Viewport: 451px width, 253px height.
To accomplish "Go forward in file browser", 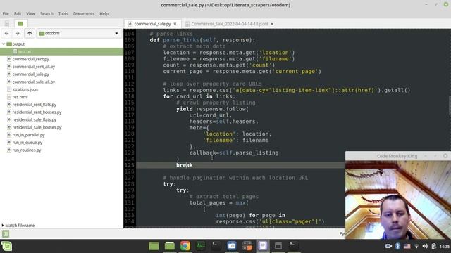I will click(x=17, y=33).
